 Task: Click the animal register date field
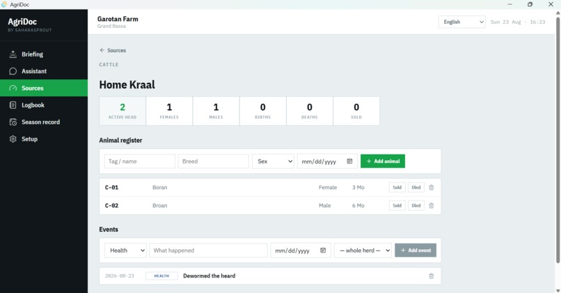click(x=327, y=161)
